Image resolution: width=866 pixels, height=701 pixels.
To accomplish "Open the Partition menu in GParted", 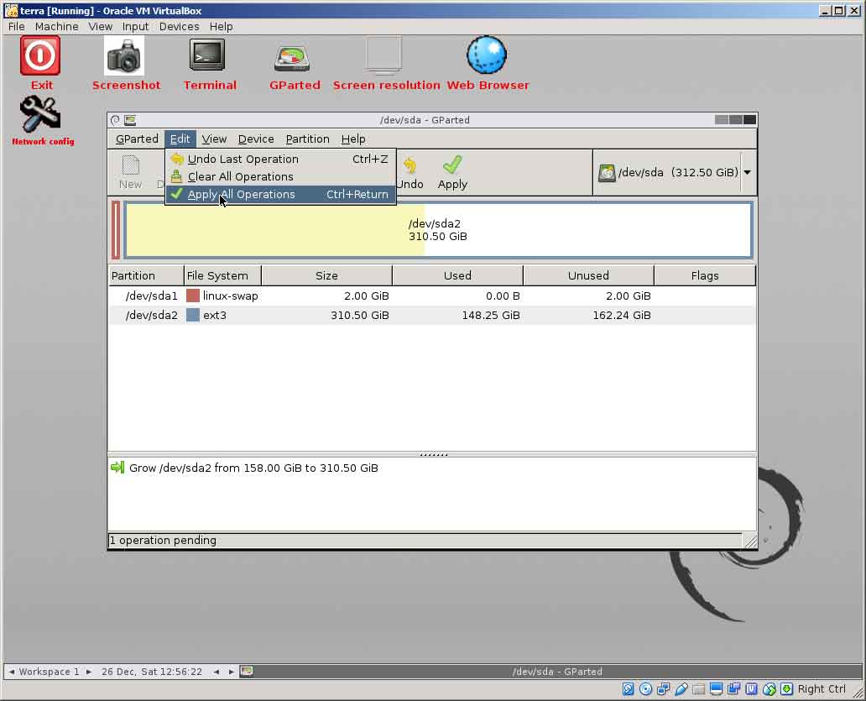I will (307, 139).
